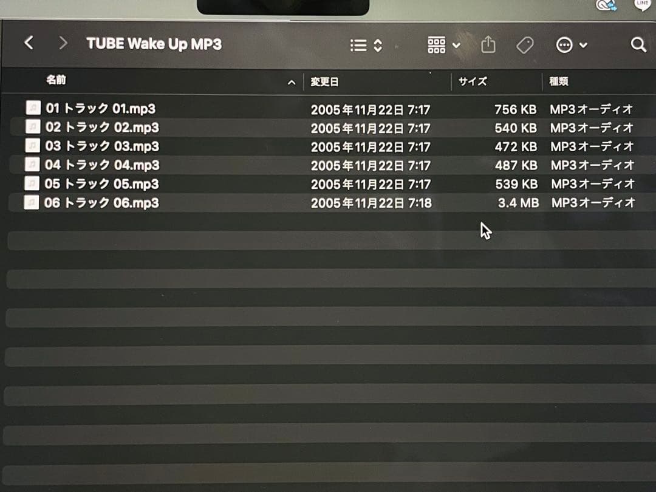The image size is (656, 492).
Task: Click the LINE icon in menu bar
Action: point(642,5)
